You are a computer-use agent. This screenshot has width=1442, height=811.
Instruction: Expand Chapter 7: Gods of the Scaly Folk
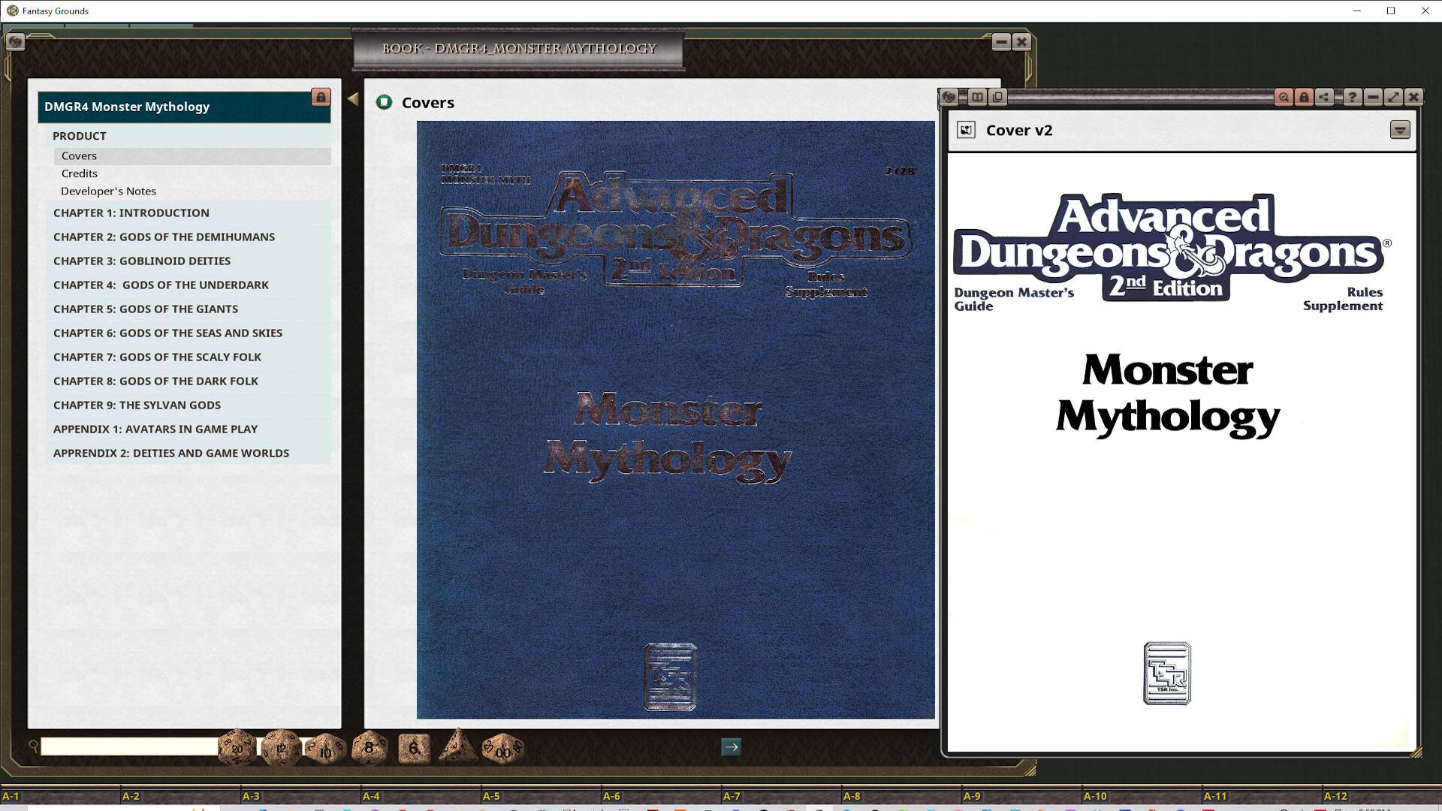tap(188, 357)
